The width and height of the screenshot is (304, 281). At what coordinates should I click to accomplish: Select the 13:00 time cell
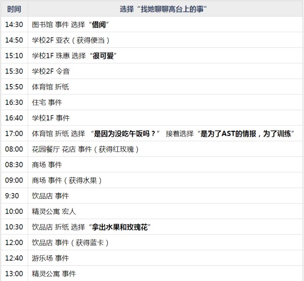click(x=14, y=273)
